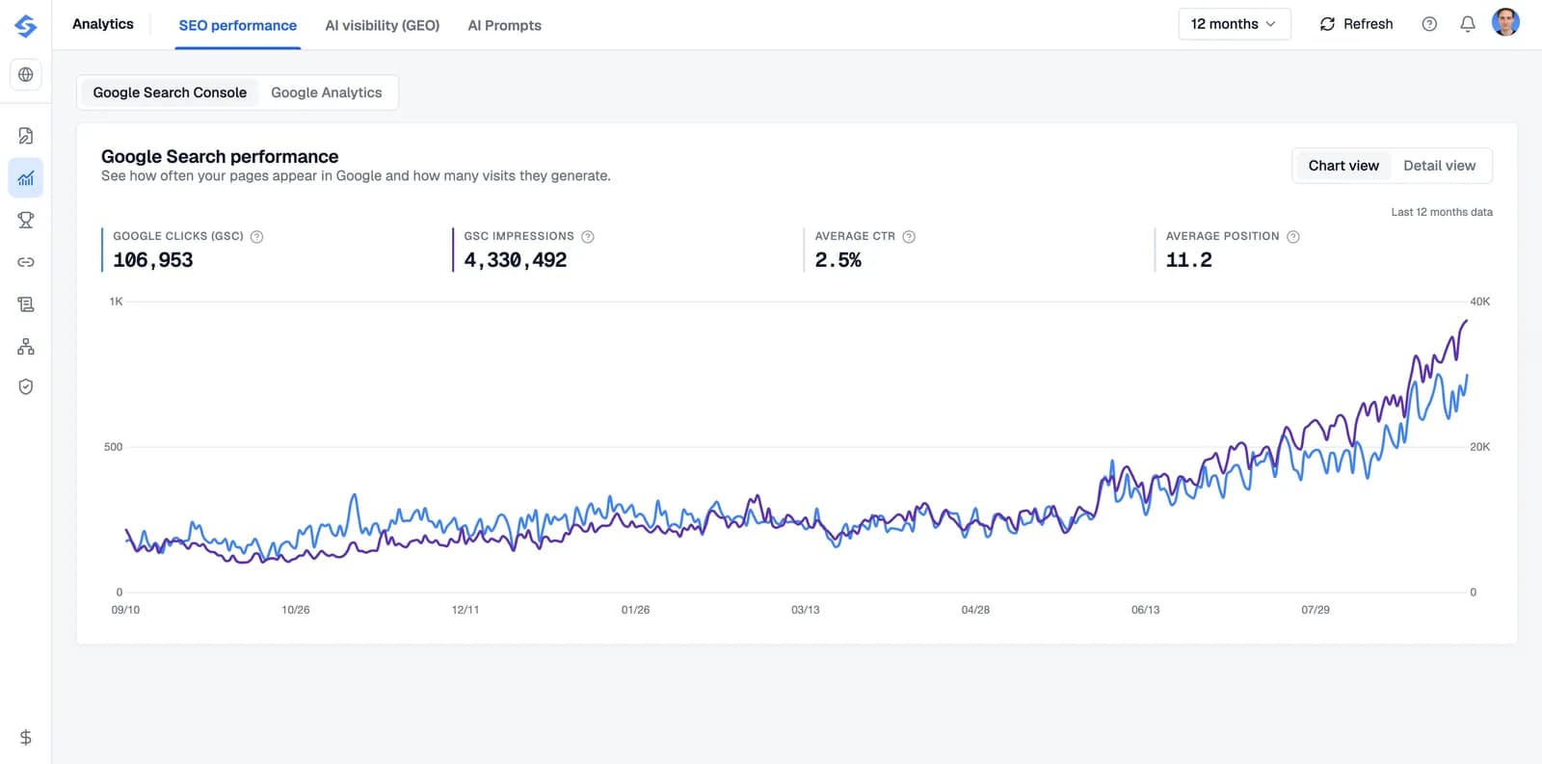Click the app logo in the sidebar
This screenshot has width=1542, height=764.
(x=26, y=26)
